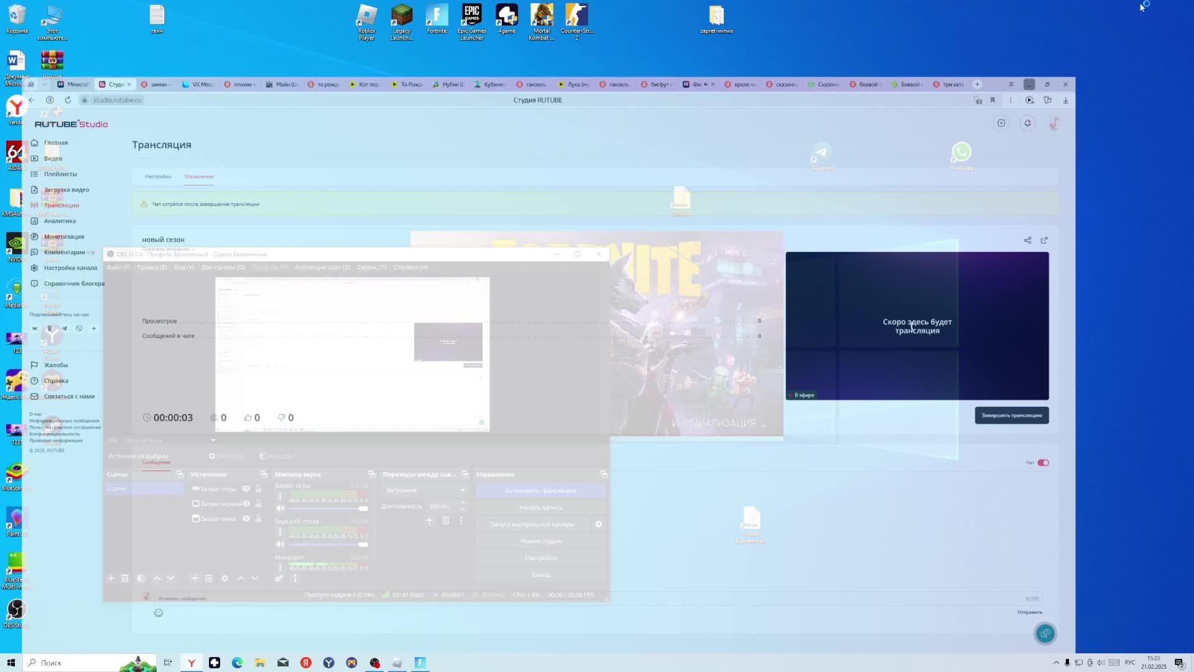Viewport: 1194px width, 672px height.
Task: Open virtual camera settings gear in OBS
Action: tap(599, 525)
